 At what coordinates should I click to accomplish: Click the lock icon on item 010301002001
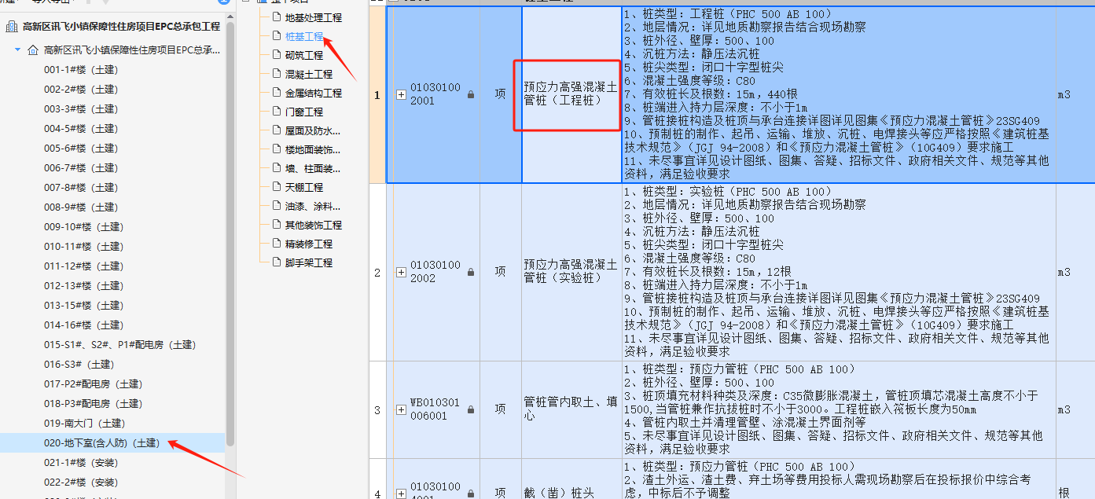click(x=471, y=94)
